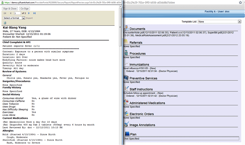Go to previous report page
The width and height of the screenshot is (245, 145).
click(x=11, y=13)
